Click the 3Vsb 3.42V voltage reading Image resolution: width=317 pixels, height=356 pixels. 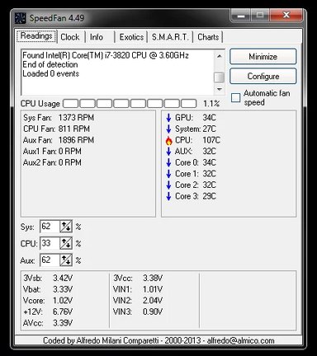point(48,279)
